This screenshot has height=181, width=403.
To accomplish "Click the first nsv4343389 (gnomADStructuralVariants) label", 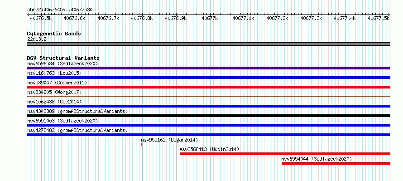I will click(x=77, y=111).
